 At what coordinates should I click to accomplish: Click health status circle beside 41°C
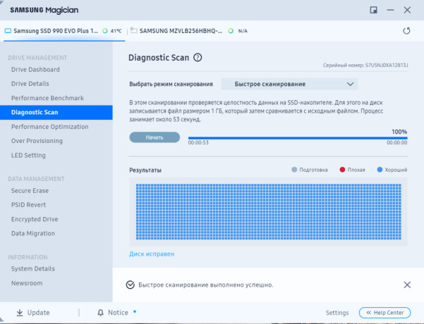click(105, 31)
